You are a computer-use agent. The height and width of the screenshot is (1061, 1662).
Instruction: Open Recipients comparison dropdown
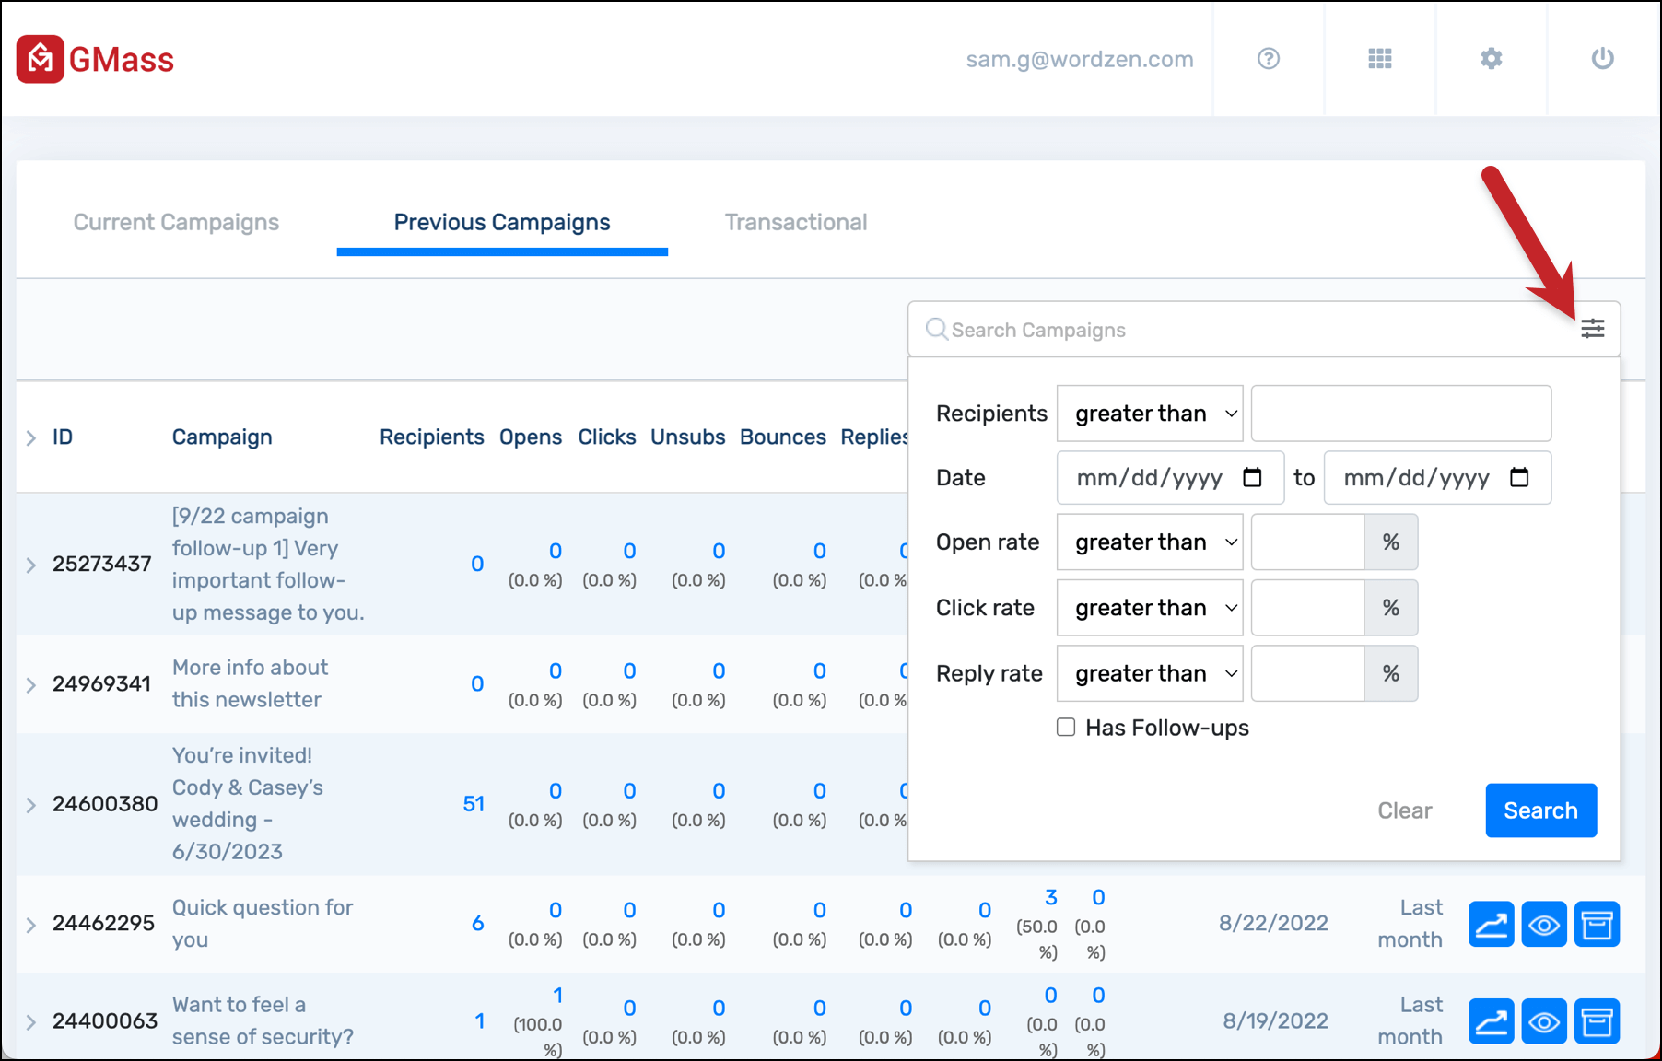coord(1150,414)
